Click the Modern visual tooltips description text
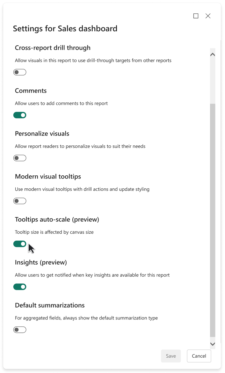 coord(82,189)
